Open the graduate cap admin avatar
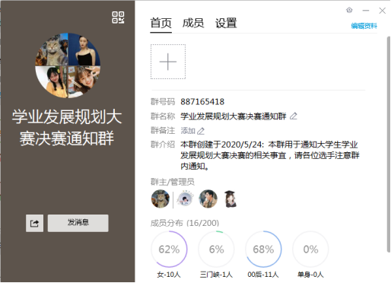This screenshot has width=391, height=283. pyautogui.click(x=230, y=199)
